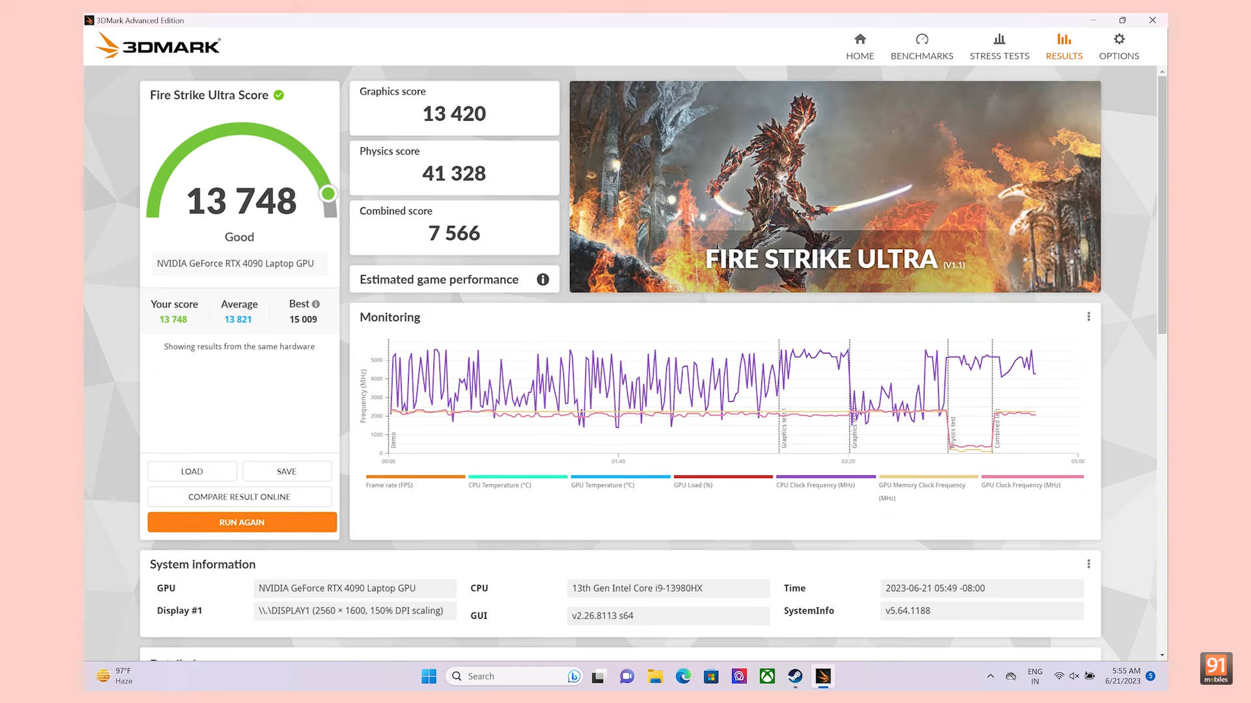
Task: Click CPU Clock Frequency purple color bar
Action: pyautogui.click(x=825, y=477)
